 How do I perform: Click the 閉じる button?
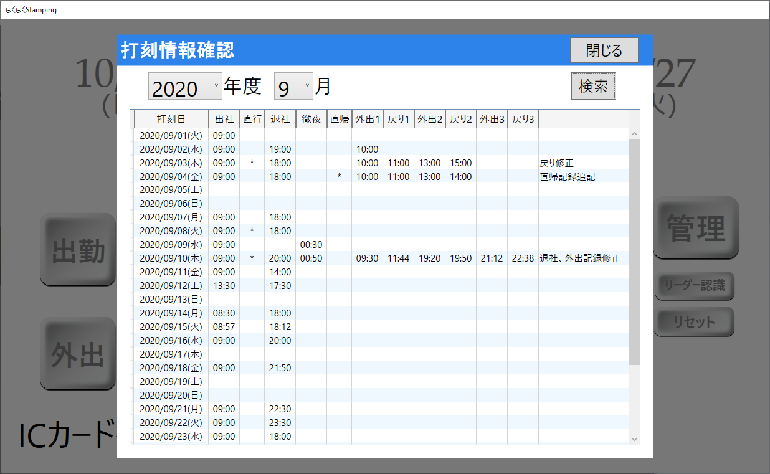tap(604, 50)
